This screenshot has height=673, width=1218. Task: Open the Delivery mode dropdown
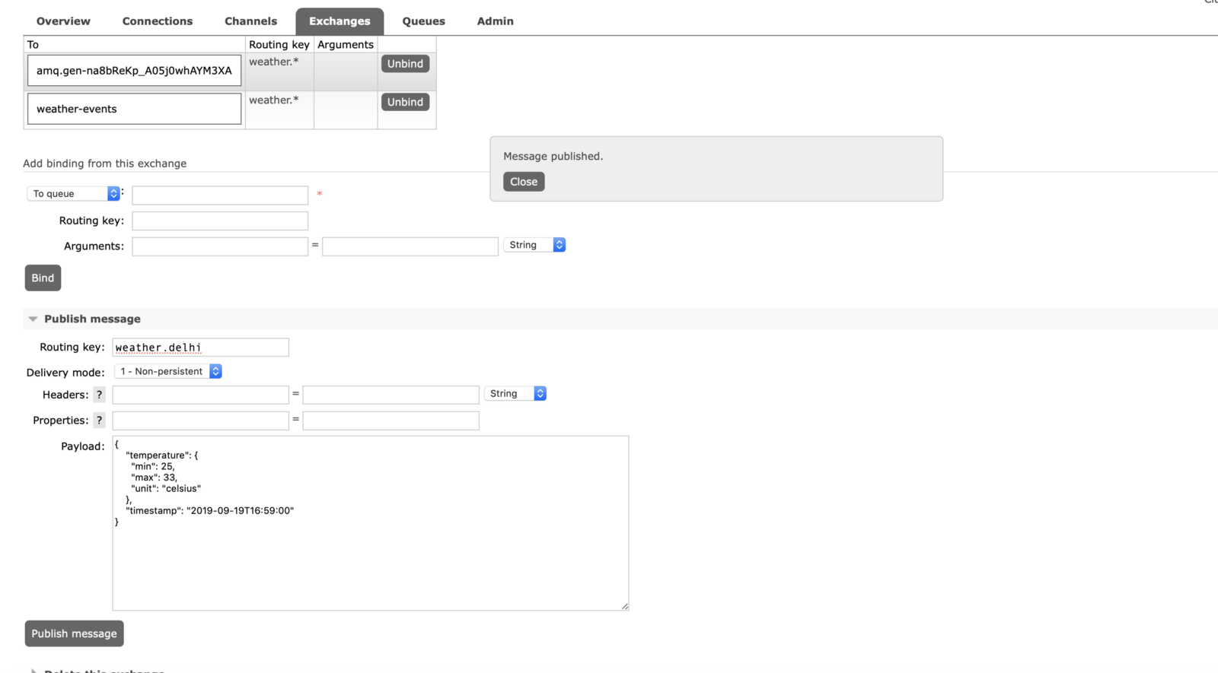point(168,371)
